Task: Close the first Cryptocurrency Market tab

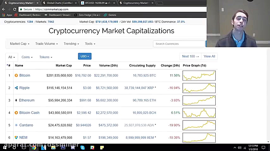Action: [37, 3]
